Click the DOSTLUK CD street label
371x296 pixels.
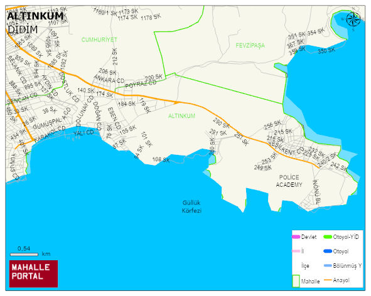click(x=69, y=87)
